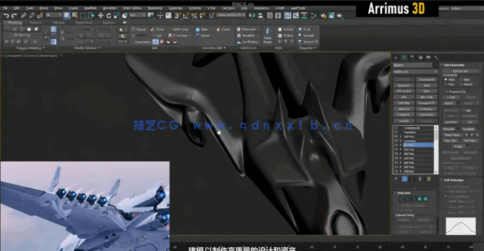Click the Mirror tool icon
Screen dimensions: 484x251
(x=252, y=15)
